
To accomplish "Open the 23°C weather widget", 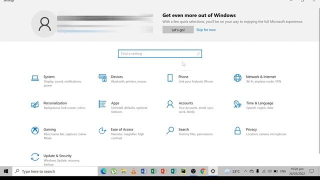I will coord(232,171).
